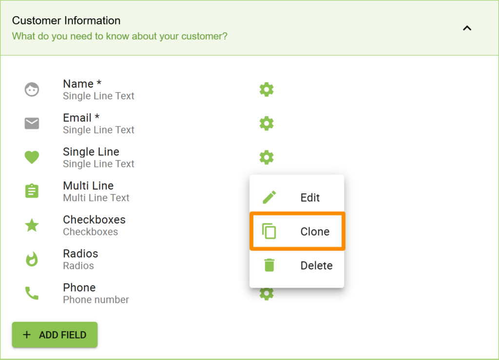This screenshot has height=360, width=499.
Task: Select the 'Phone' field title
Action: [x=79, y=287]
